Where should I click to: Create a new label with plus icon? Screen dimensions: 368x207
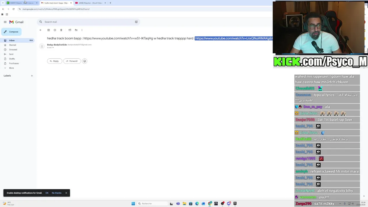pos(32,76)
